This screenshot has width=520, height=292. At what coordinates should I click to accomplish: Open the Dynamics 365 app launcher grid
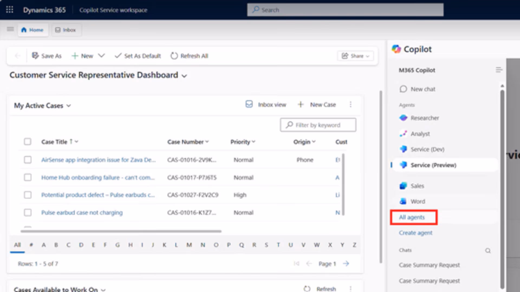pos(9,10)
